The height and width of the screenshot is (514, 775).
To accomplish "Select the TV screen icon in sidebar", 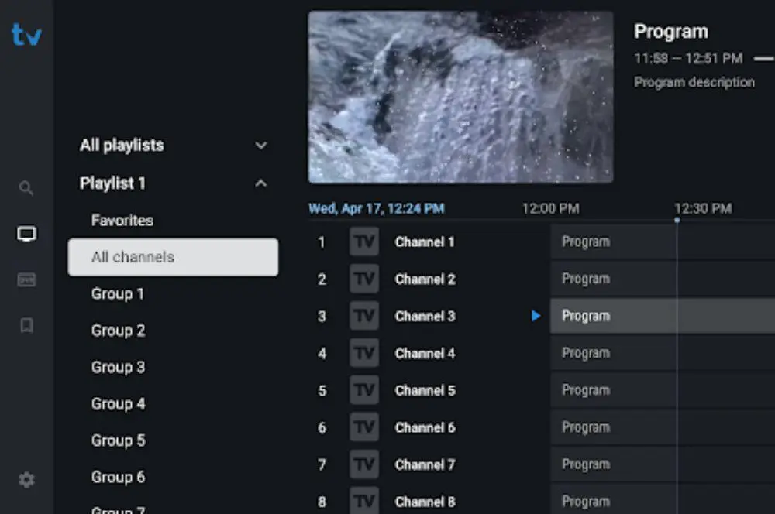I will (26, 234).
